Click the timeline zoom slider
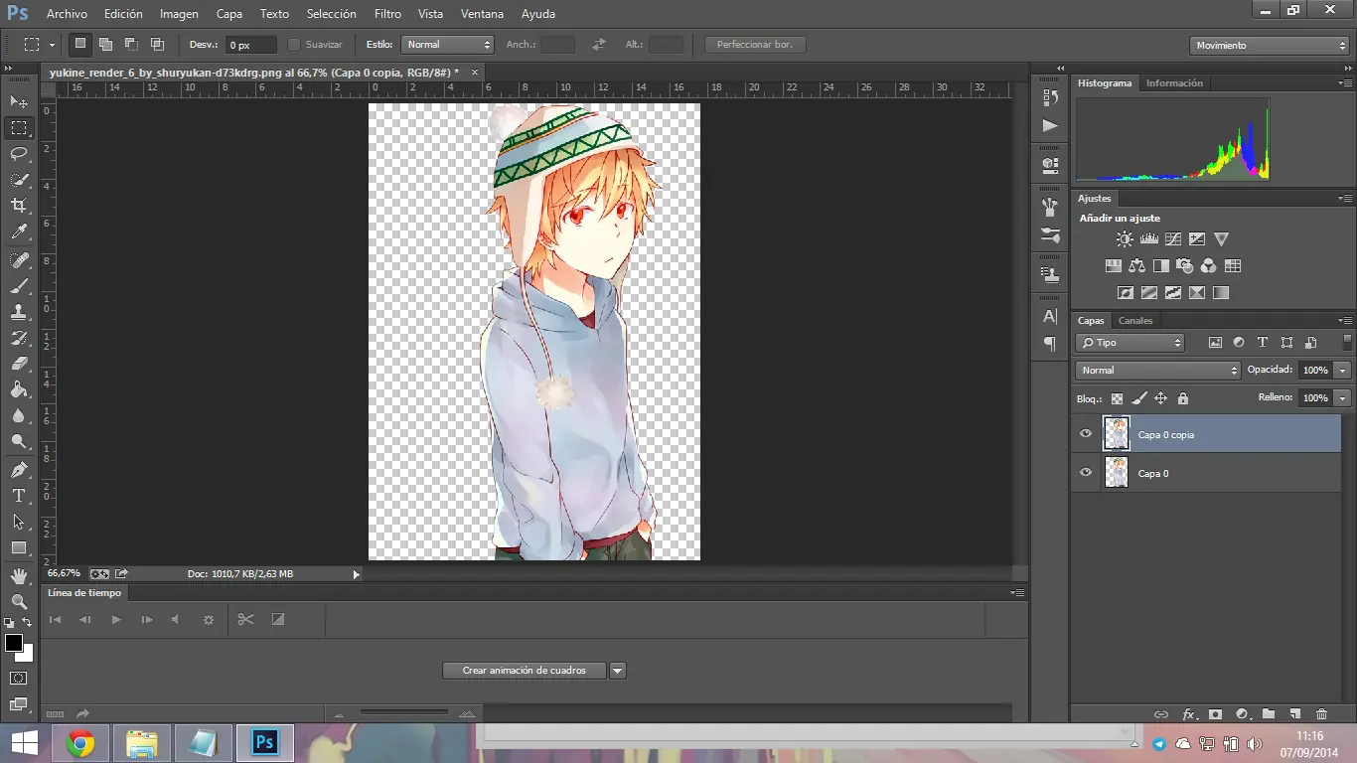The width and height of the screenshot is (1357, 763). [404, 711]
